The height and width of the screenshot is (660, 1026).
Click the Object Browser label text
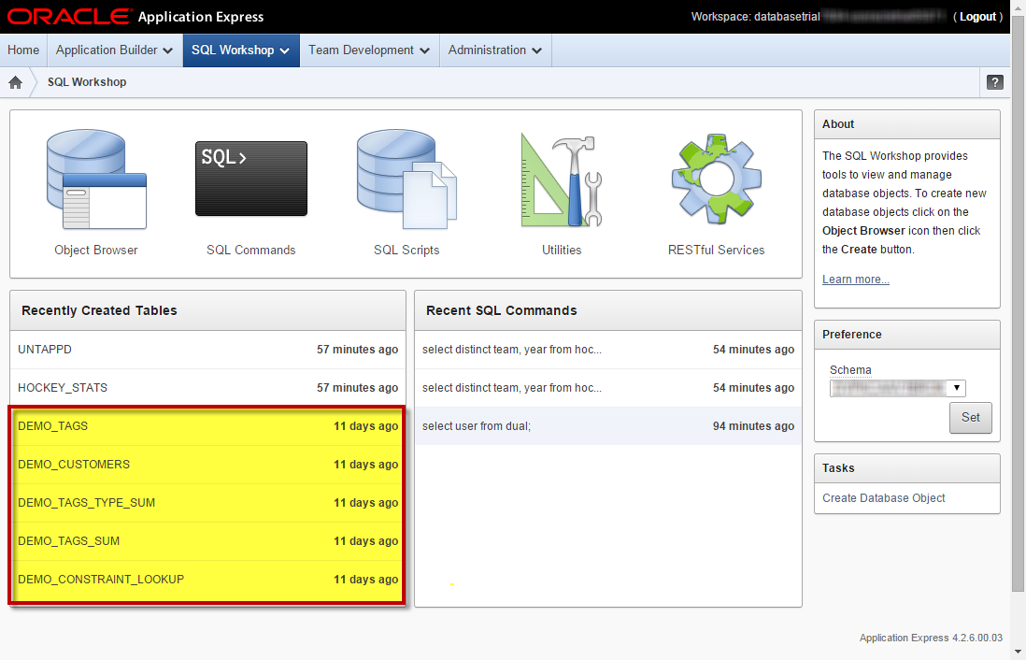pos(96,251)
